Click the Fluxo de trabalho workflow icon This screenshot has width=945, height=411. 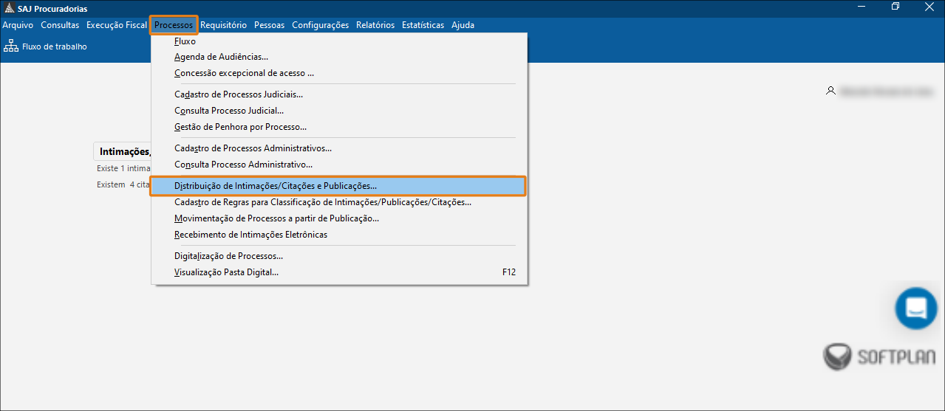pos(11,46)
